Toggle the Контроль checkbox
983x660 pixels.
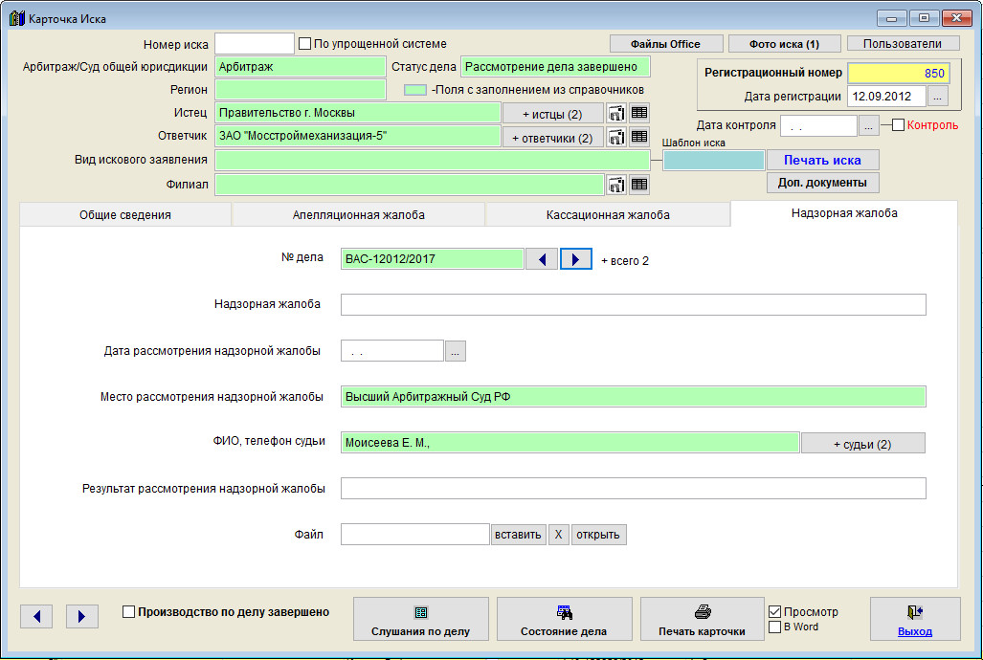click(898, 125)
